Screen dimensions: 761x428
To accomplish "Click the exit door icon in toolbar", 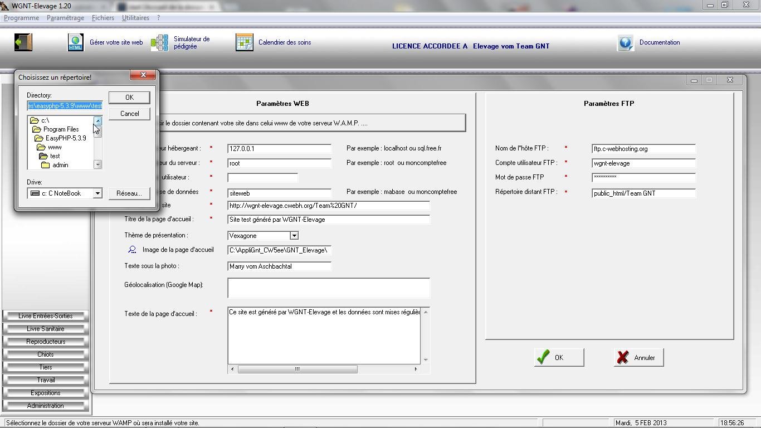I will [x=23, y=42].
